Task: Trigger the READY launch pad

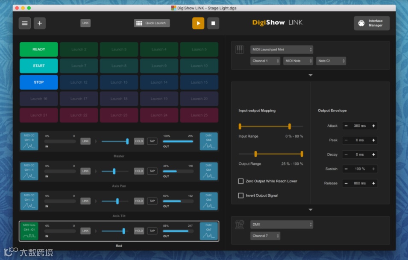Action: coord(39,50)
